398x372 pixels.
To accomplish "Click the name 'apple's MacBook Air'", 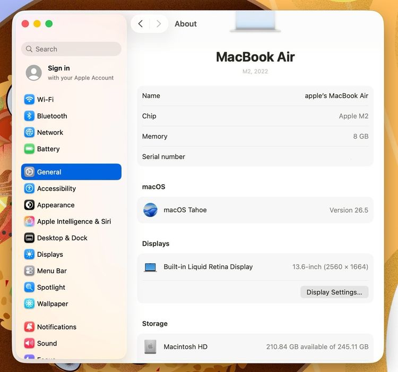I will (336, 96).
